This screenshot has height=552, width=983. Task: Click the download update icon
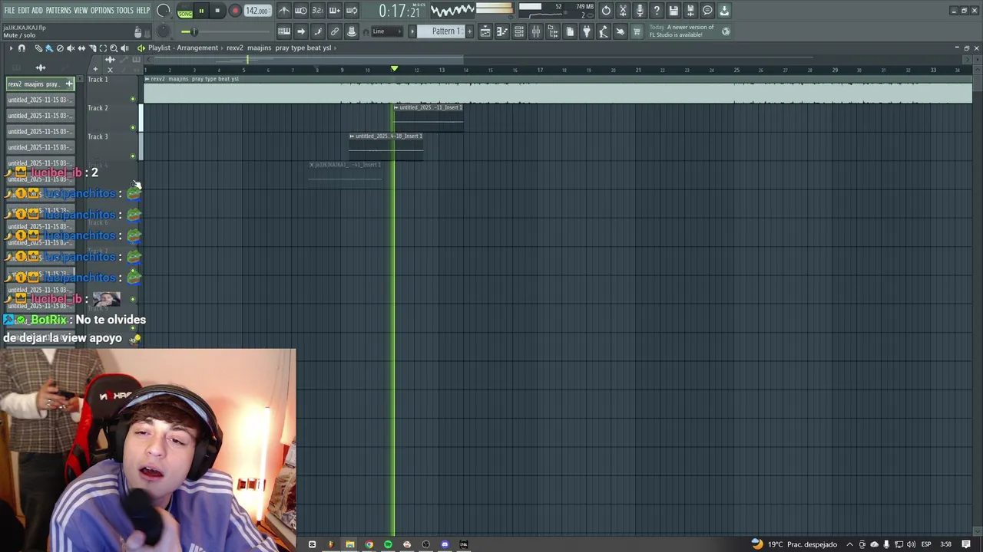(x=724, y=11)
